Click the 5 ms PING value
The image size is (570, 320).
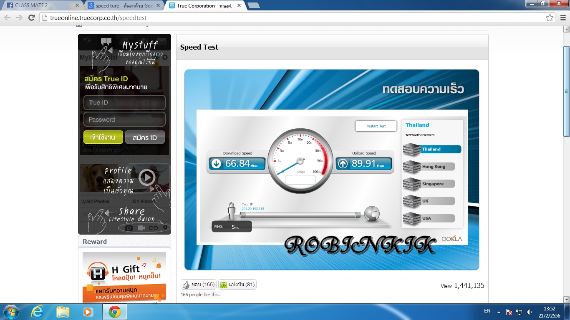pos(235,227)
